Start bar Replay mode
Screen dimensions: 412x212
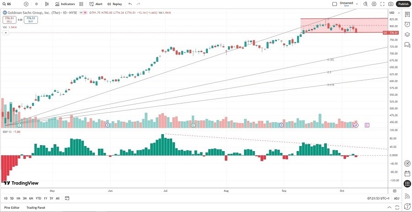coord(114,4)
